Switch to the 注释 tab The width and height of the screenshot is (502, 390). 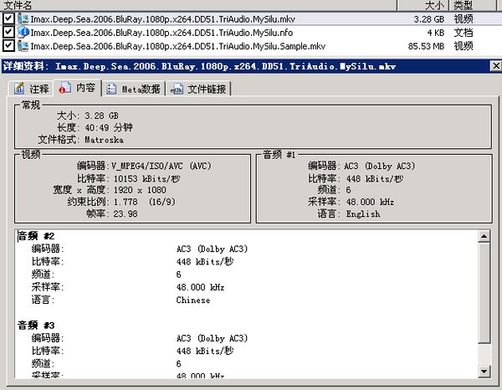31,89
